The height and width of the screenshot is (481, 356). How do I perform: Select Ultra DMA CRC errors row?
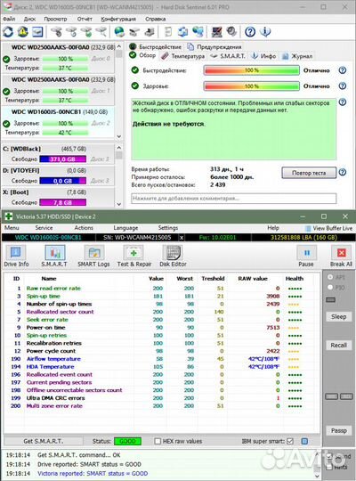tap(162, 398)
